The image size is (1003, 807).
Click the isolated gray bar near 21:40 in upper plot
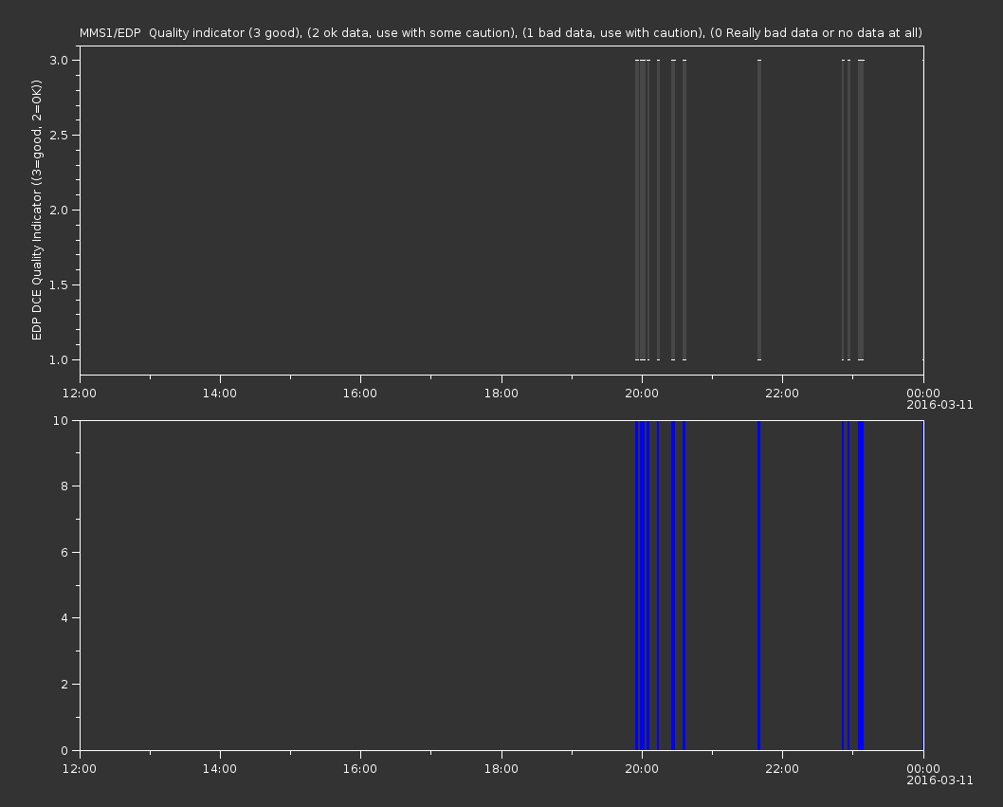click(759, 210)
